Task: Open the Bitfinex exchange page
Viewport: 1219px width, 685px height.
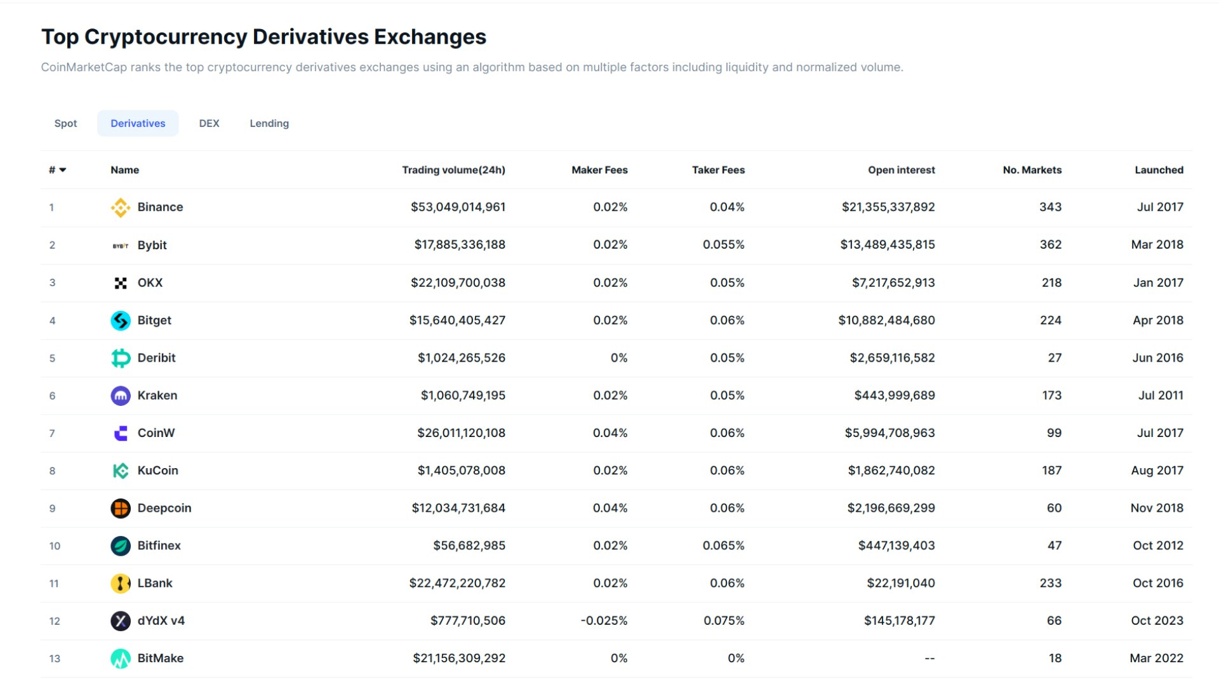Action: (157, 545)
